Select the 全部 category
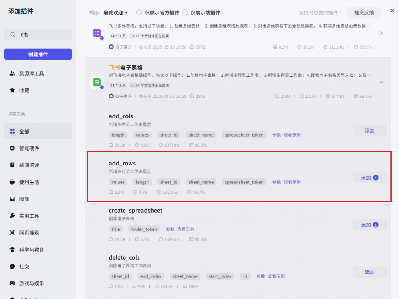 (38, 132)
